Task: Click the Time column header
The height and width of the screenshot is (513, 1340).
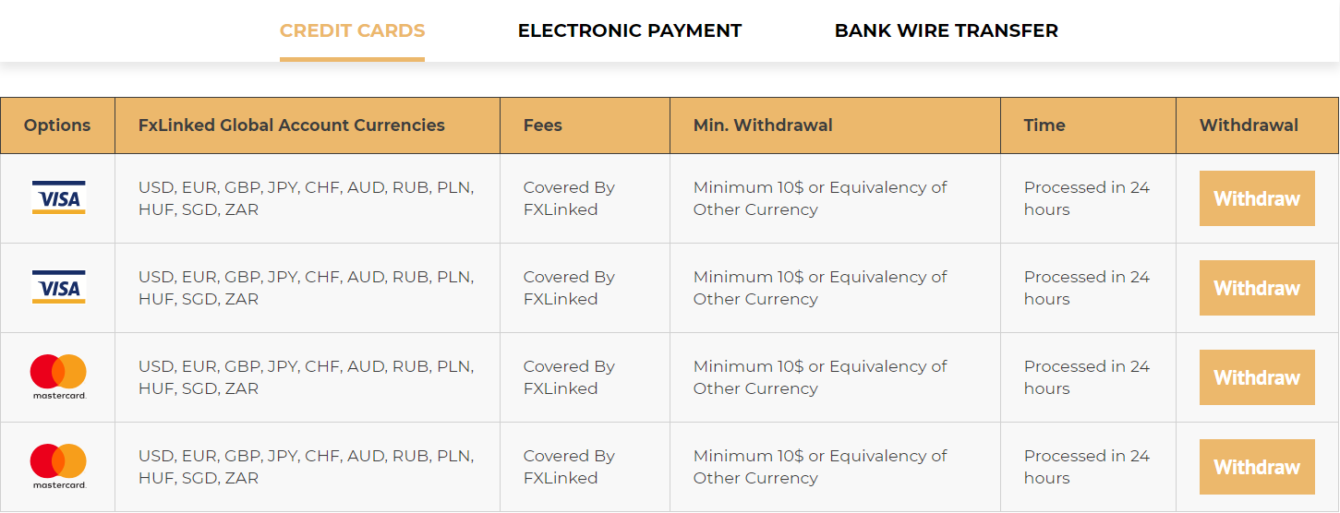Action: coord(1044,125)
